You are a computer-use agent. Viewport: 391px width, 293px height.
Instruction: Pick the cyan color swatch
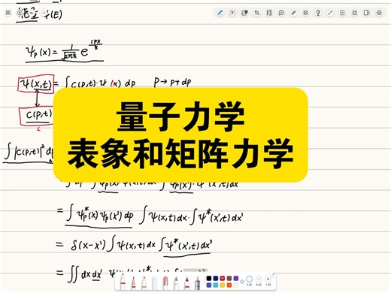point(216,285)
